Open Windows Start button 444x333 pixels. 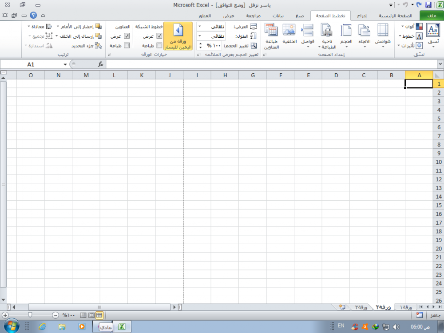(x=12, y=326)
